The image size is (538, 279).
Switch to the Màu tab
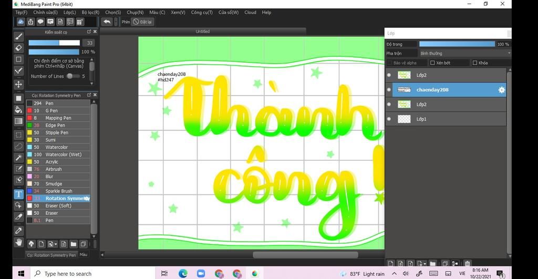point(84,255)
